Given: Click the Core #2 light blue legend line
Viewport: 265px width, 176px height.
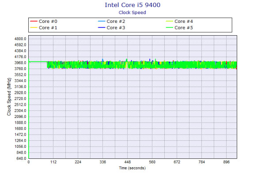Looking at the screenshot, I should (x=102, y=21).
